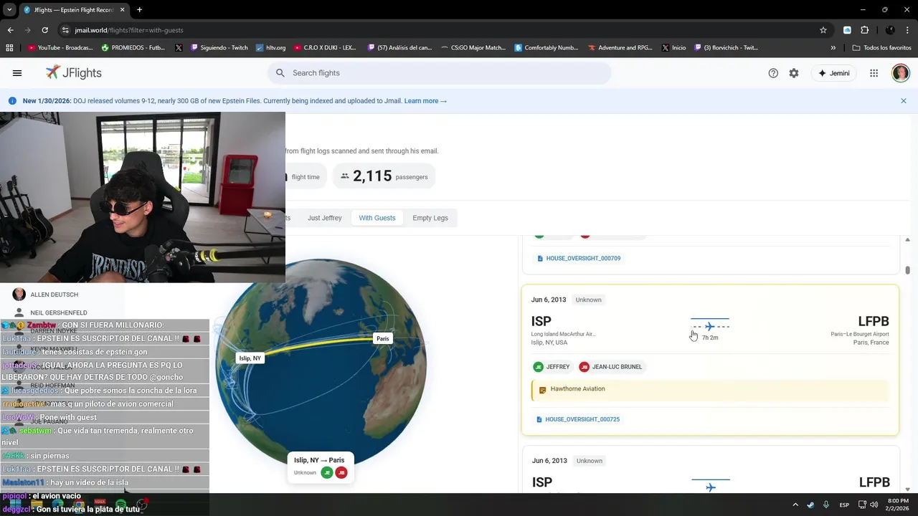Click the Hawthorne Aviation note

[x=710, y=390]
